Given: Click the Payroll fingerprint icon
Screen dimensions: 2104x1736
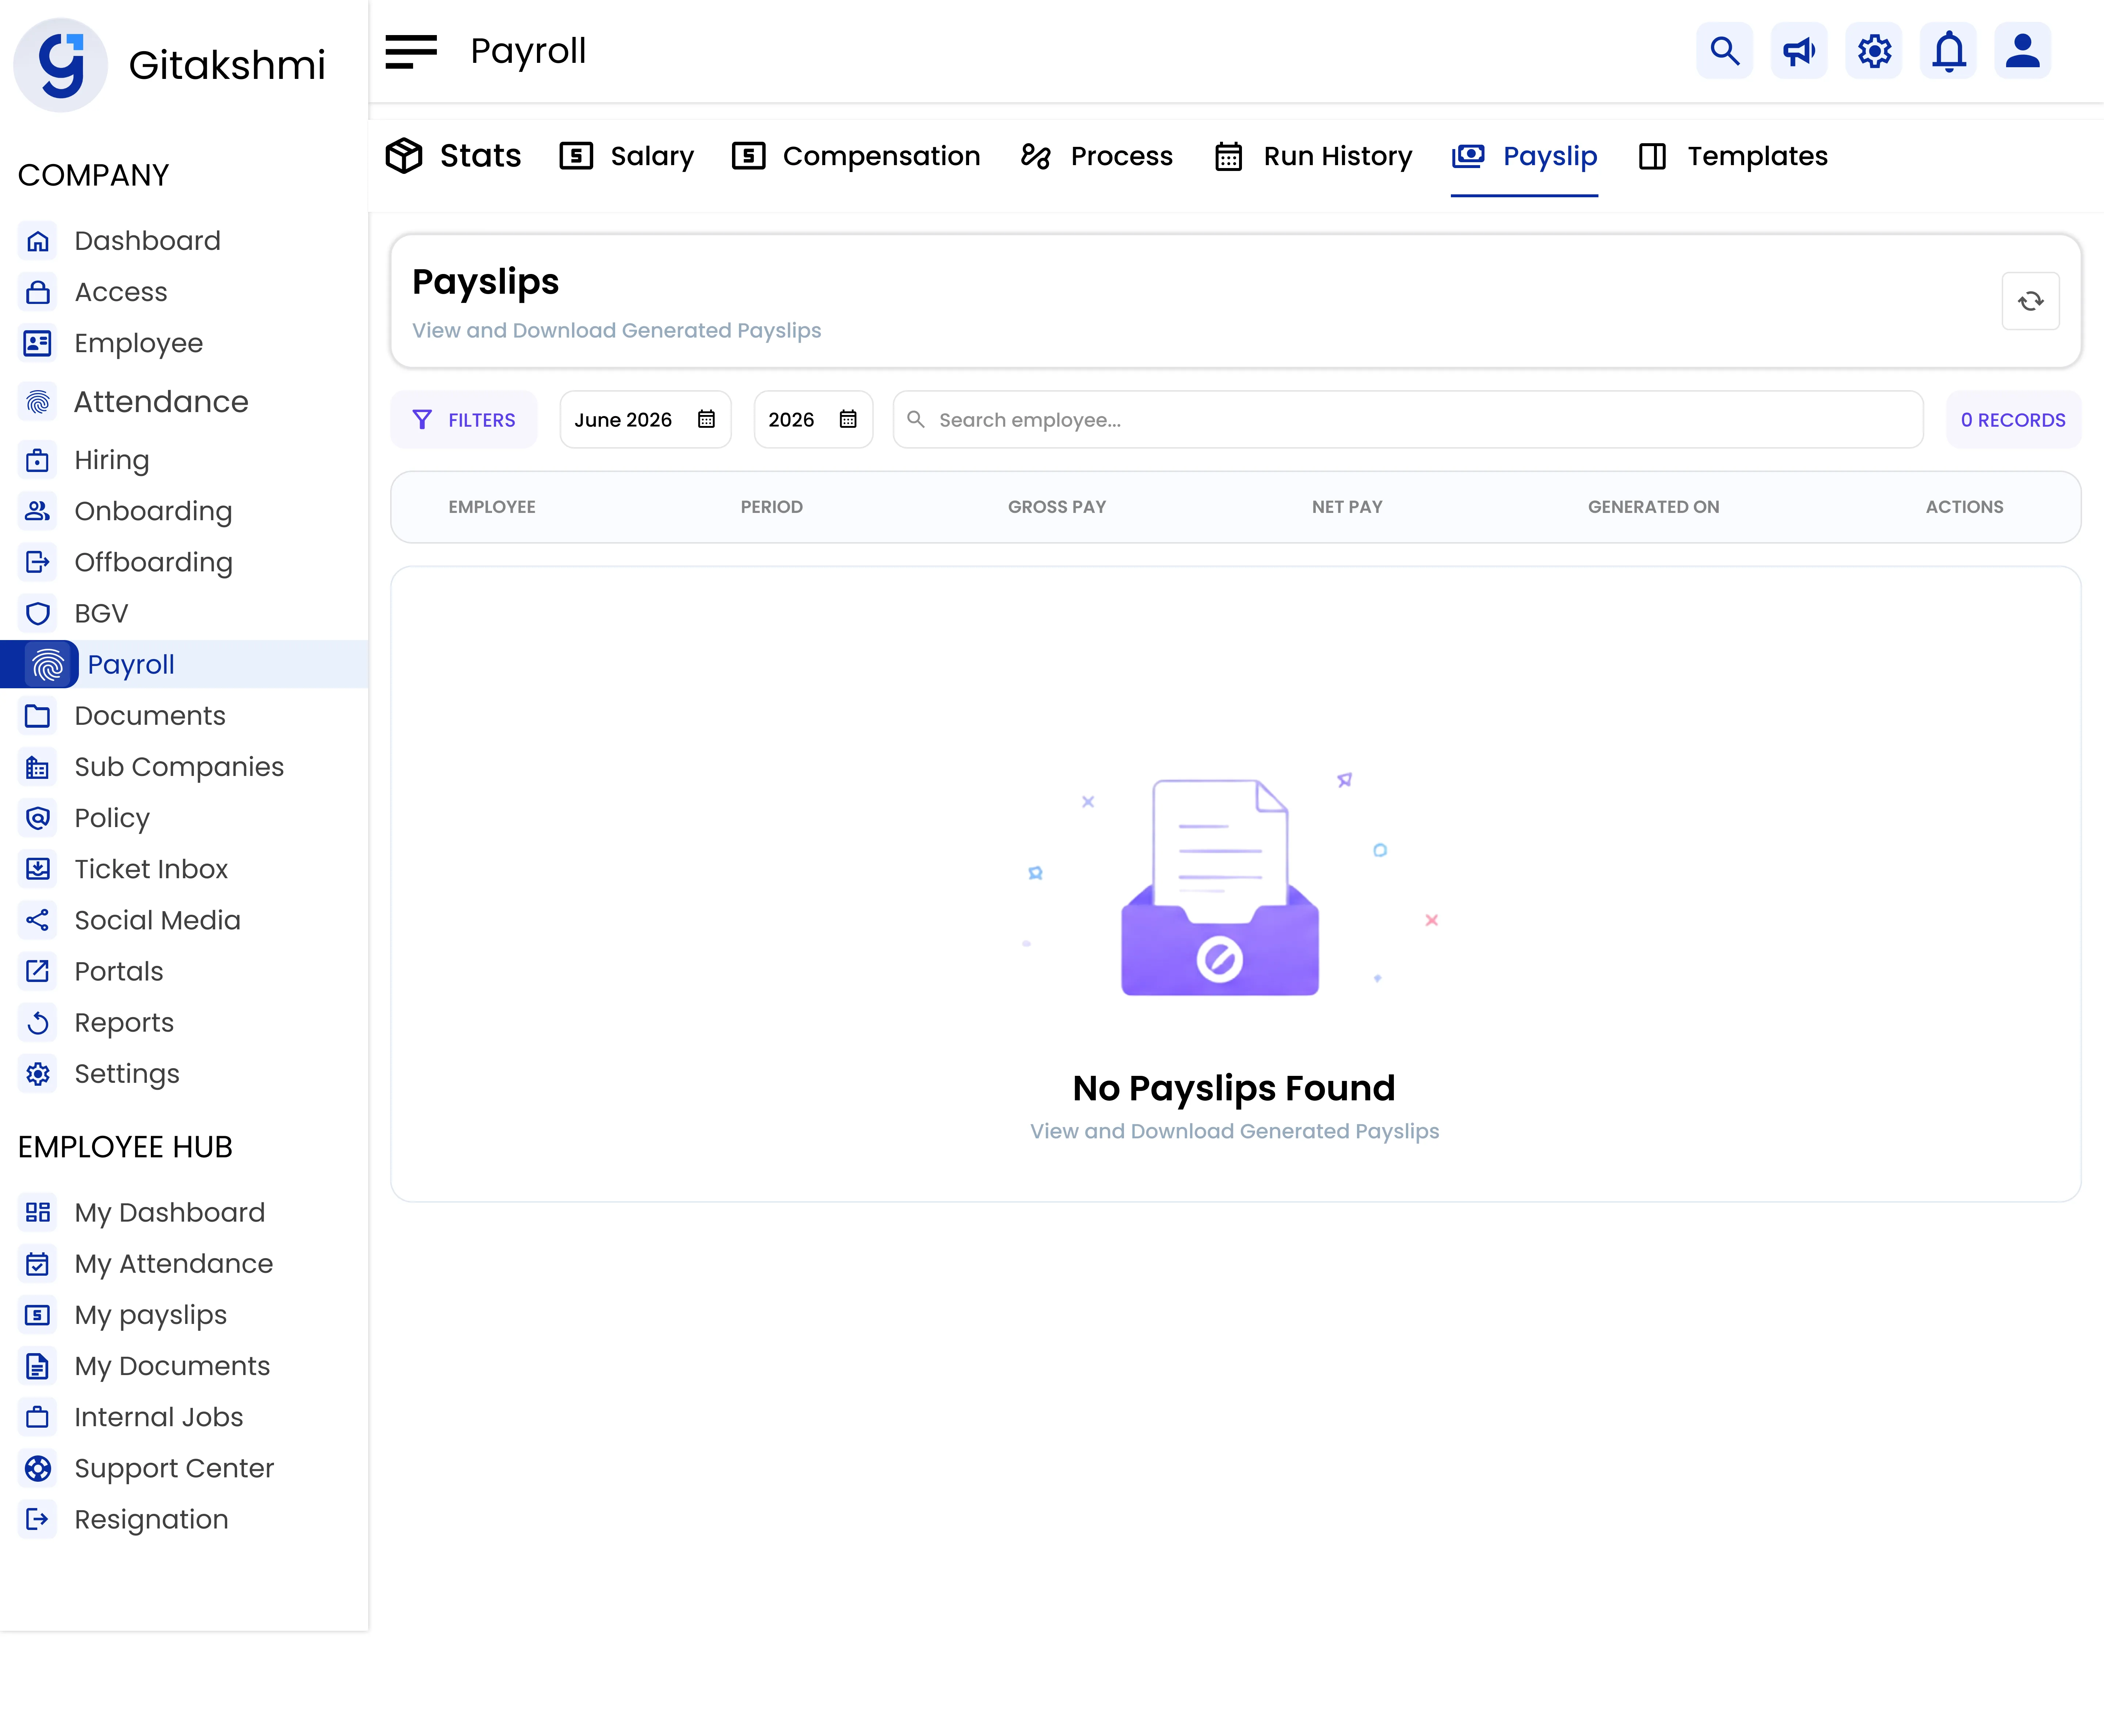Looking at the screenshot, I should point(48,664).
